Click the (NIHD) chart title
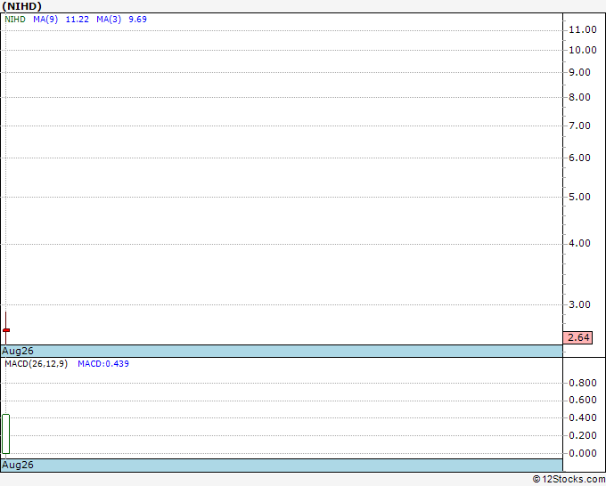 21,6
